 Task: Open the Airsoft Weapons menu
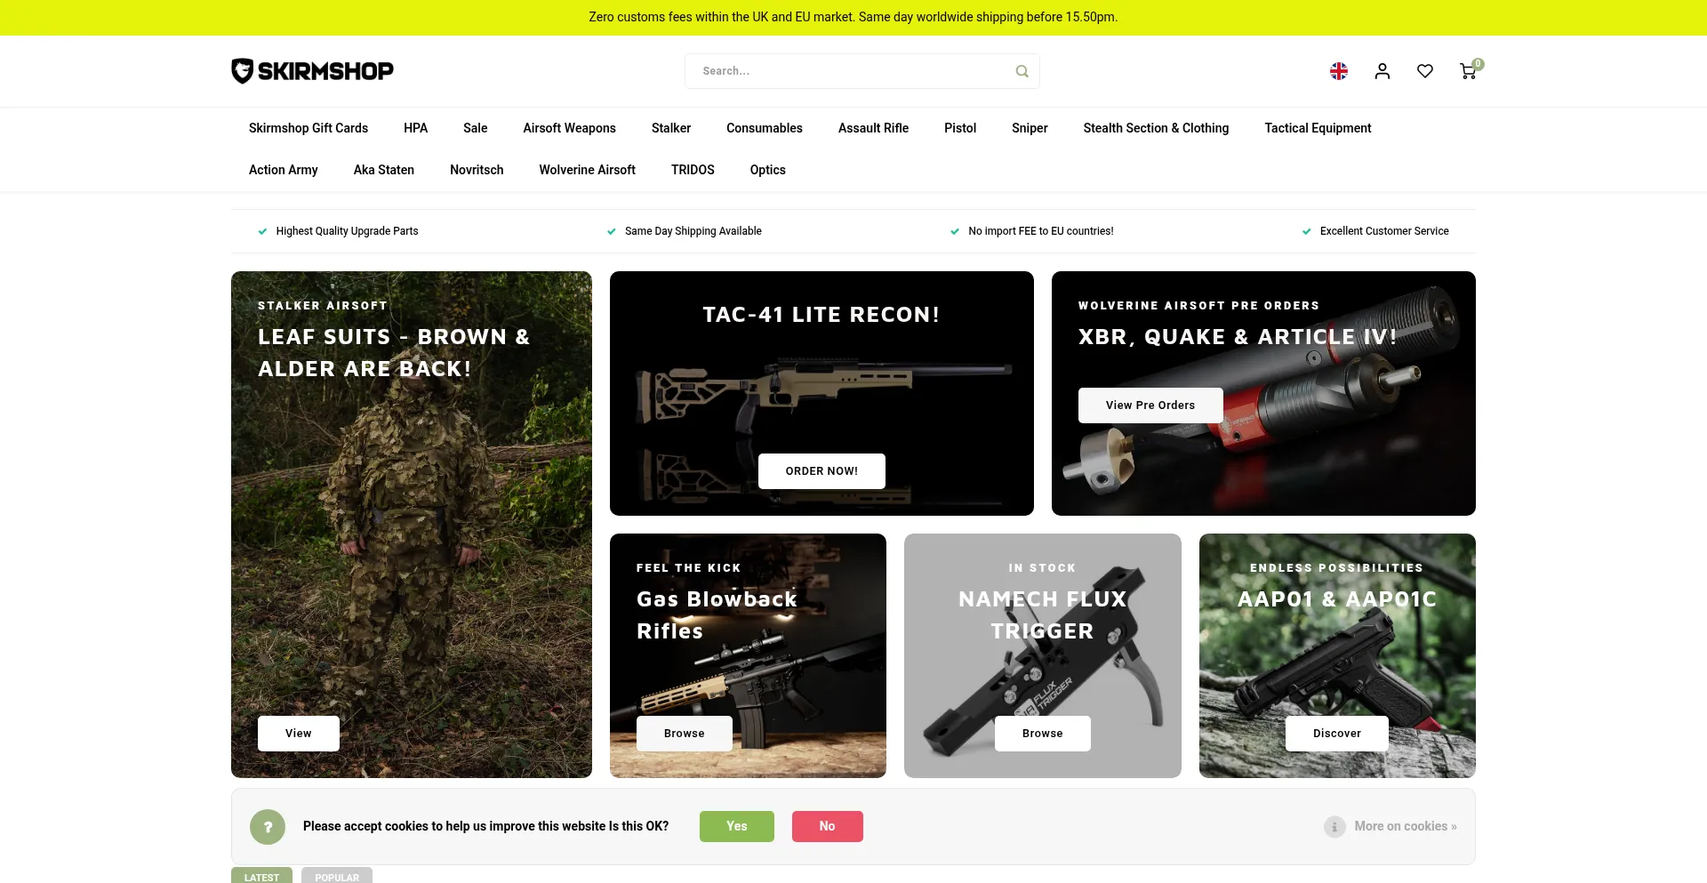(x=569, y=128)
